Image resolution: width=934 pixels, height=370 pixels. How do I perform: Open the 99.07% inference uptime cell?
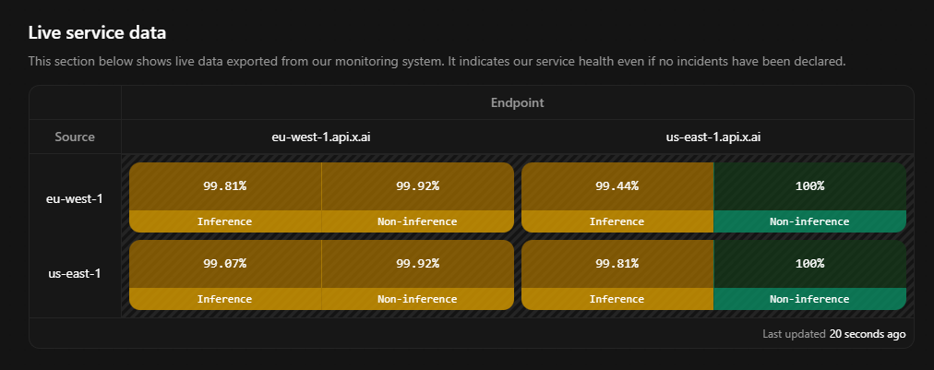[225, 263]
